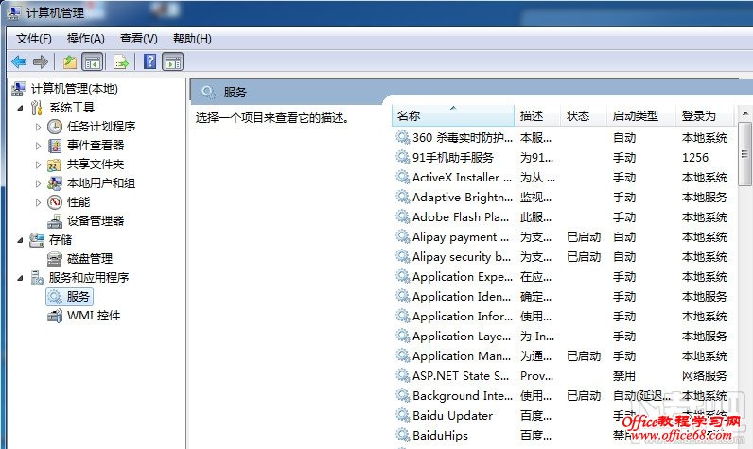The image size is (753, 449).
Task: Click the 1256 logon cell
Action: [x=695, y=157]
